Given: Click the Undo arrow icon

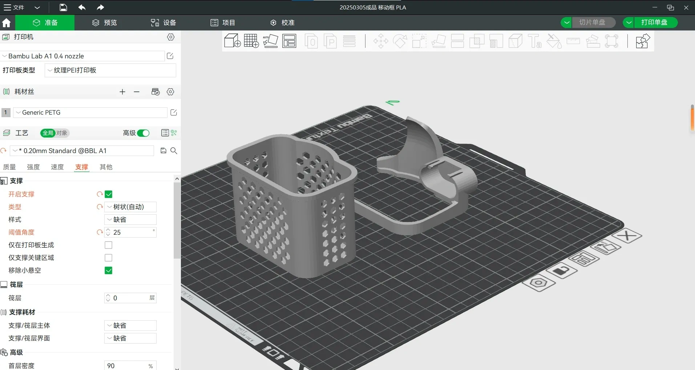Looking at the screenshot, I should pyautogui.click(x=82, y=7).
